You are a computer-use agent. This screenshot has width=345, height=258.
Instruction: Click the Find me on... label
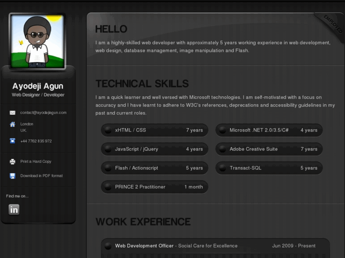tap(17, 196)
